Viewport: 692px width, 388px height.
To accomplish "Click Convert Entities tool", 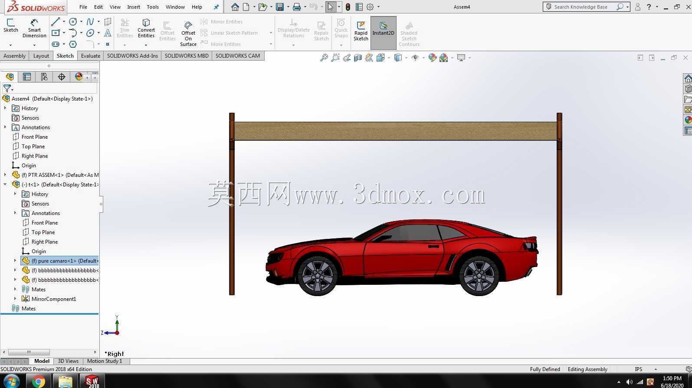I will [146, 28].
